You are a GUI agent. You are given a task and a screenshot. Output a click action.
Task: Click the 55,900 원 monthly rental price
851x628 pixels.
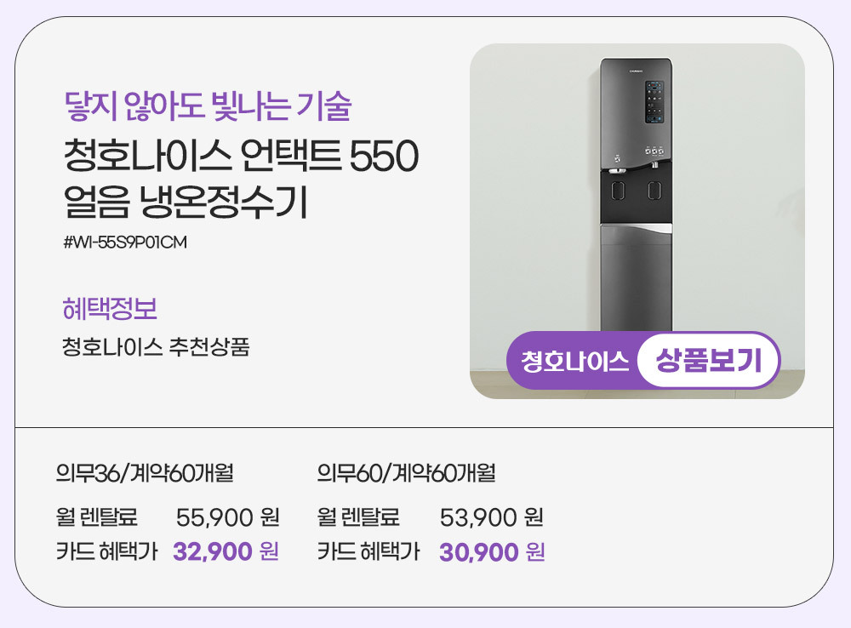click(x=227, y=517)
